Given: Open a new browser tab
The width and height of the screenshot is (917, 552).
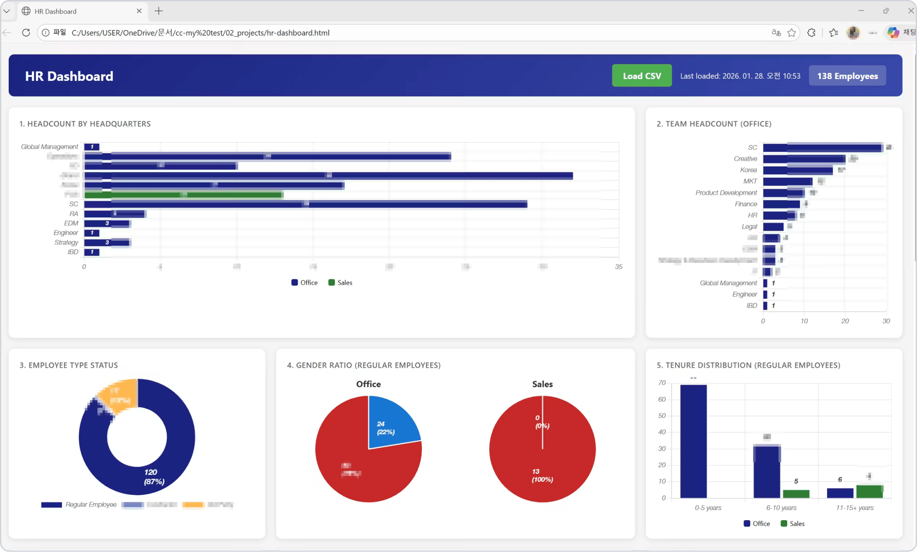Looking at the screenshot, I should coord(159,11).
